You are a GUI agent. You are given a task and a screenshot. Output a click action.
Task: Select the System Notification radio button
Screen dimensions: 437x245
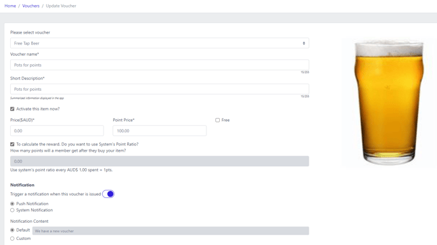(12, 210)
